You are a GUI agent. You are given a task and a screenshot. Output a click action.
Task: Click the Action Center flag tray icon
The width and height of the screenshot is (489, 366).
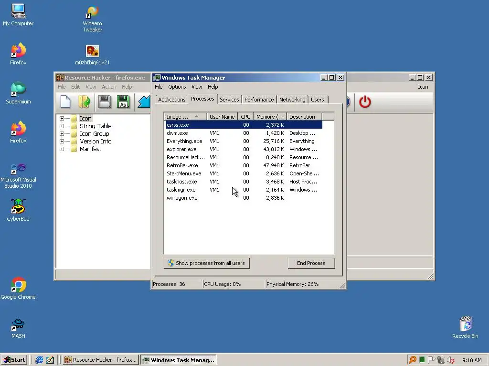point(432,360)
